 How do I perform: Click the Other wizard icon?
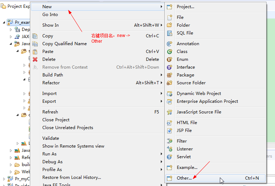point(169,178)
